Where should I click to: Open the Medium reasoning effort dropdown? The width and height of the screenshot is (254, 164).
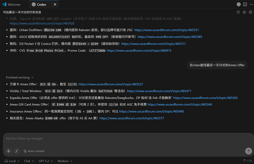click(64, 161)
